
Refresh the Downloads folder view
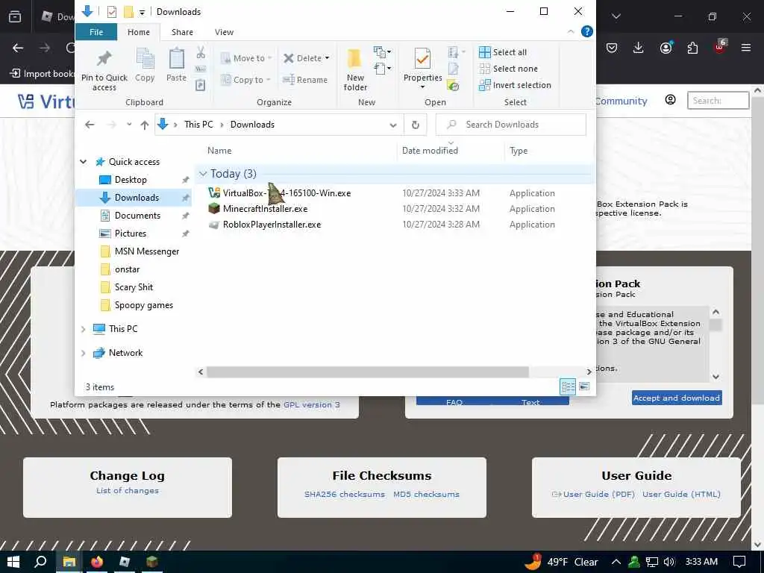[415, 125]
